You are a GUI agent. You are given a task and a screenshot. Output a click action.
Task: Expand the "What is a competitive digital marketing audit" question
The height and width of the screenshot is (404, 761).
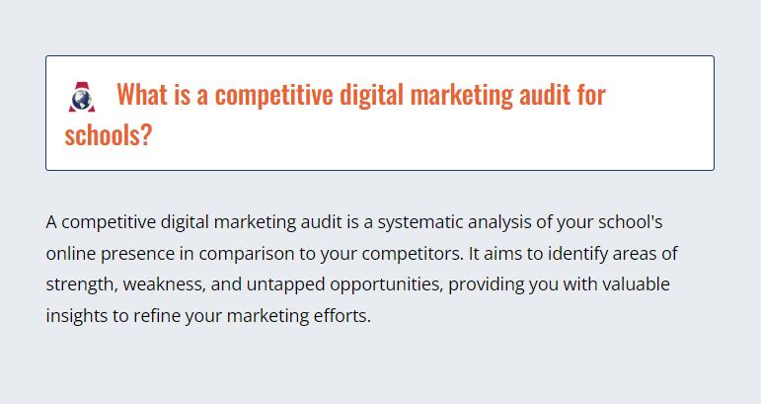pos(380,113)
